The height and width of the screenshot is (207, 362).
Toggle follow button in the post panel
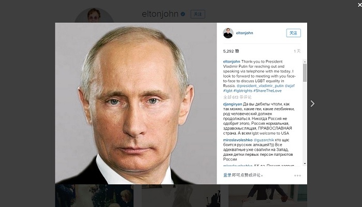click(293, 33)
